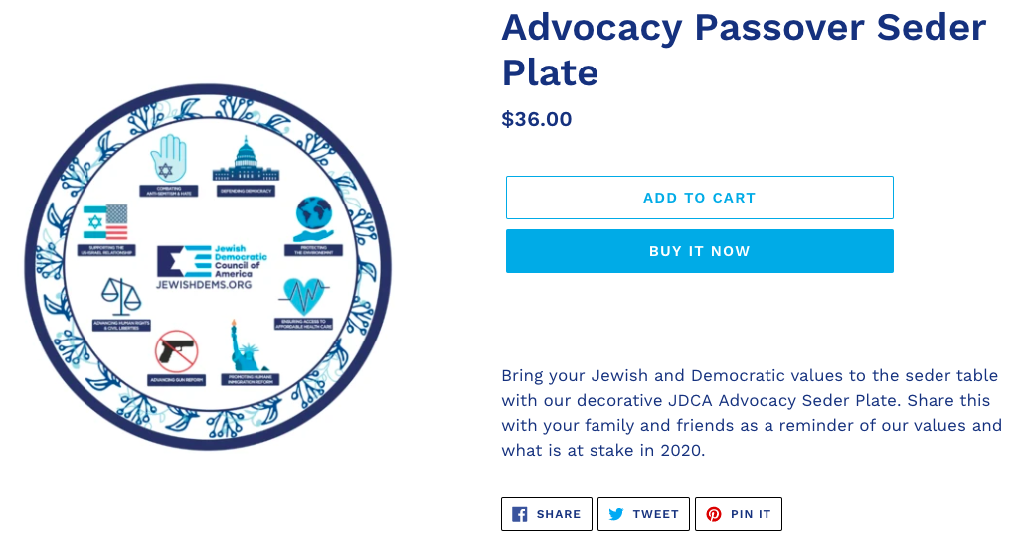Pin it on Pinterest
Image resolution: width=1023 pixels, height=545 pixels.
(x=739, y=514)
